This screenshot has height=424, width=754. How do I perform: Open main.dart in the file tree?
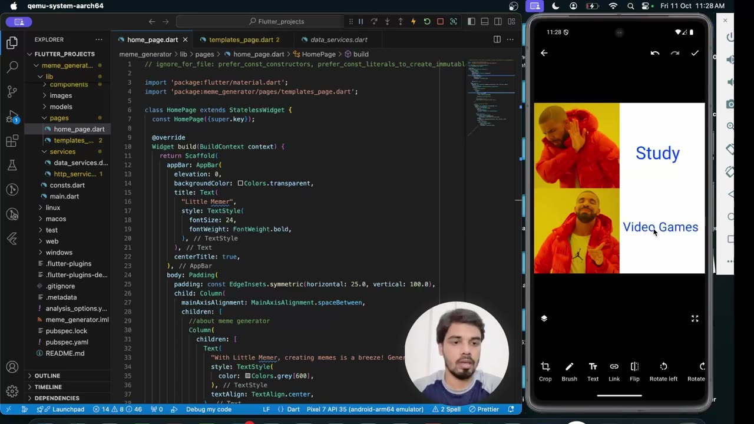(64, 196)
